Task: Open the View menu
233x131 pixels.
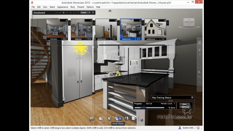Action: click(45, 7)
